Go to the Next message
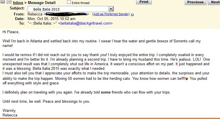220x119 pixels. point(215,2)
